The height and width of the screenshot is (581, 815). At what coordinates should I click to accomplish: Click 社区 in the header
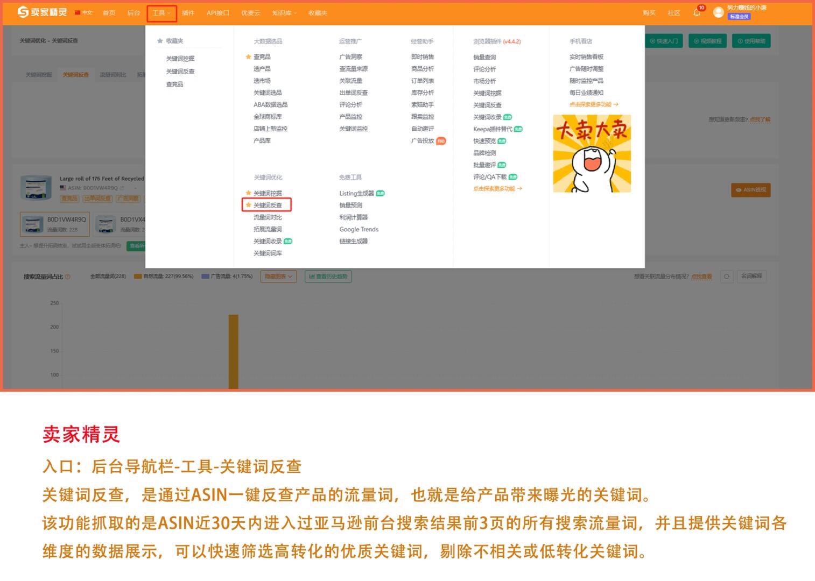coord(674,13)
